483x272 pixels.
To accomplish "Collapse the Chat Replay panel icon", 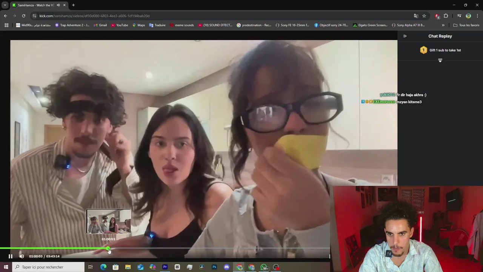I will pyautogui.click(x=405, y=36).
